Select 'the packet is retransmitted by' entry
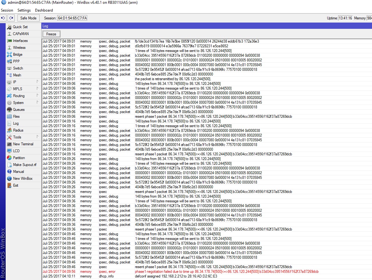The width and height of the screenshot is (372, 280). point(206,79)
